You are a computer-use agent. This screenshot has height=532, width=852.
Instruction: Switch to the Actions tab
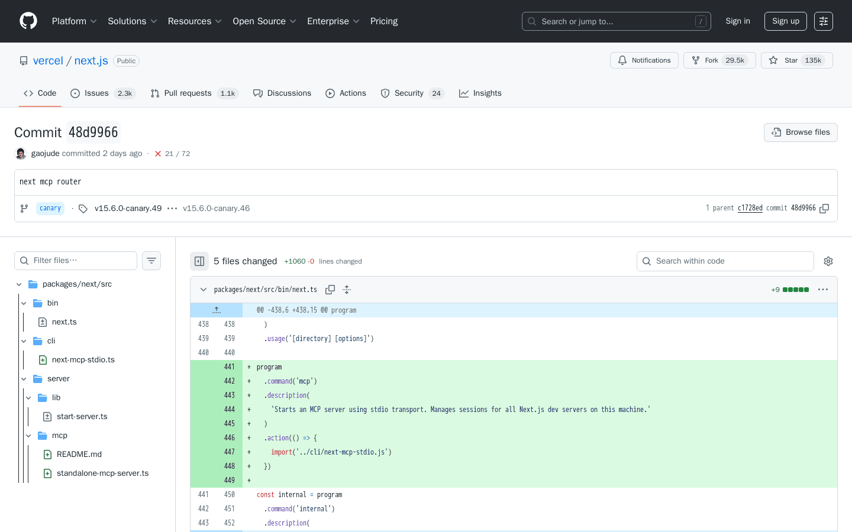coord(346,93)
